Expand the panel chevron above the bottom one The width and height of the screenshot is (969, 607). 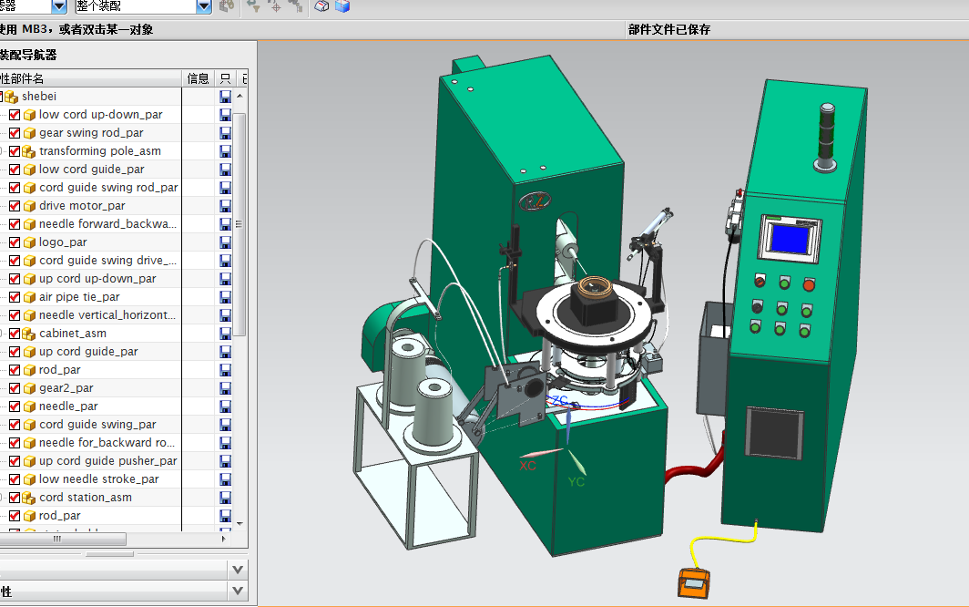(x=237, y=570)
